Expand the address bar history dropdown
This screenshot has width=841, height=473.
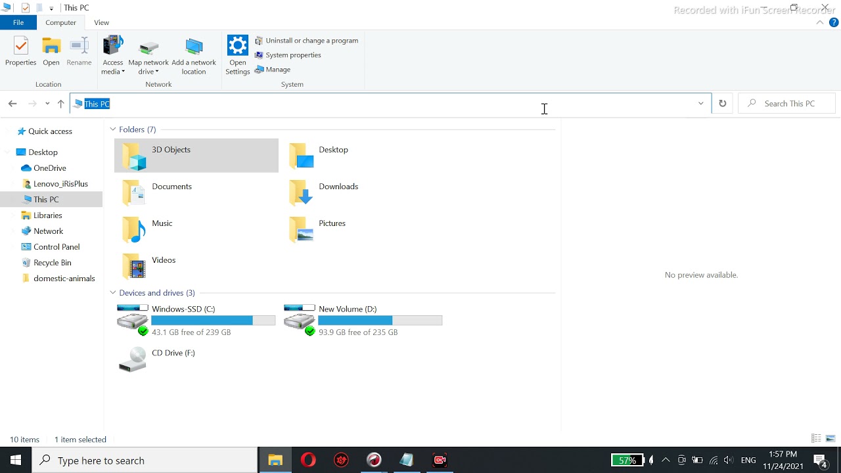pos(701,104)
